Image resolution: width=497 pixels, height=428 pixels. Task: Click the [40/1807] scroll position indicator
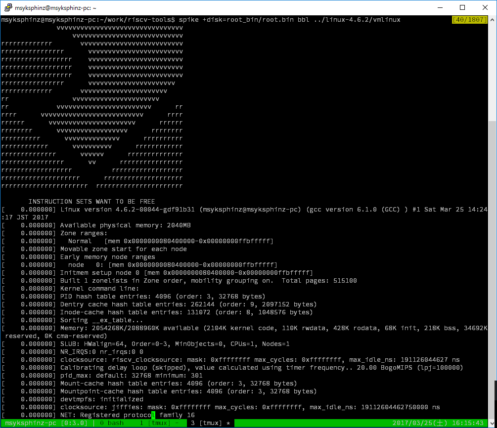click(470, 20)
